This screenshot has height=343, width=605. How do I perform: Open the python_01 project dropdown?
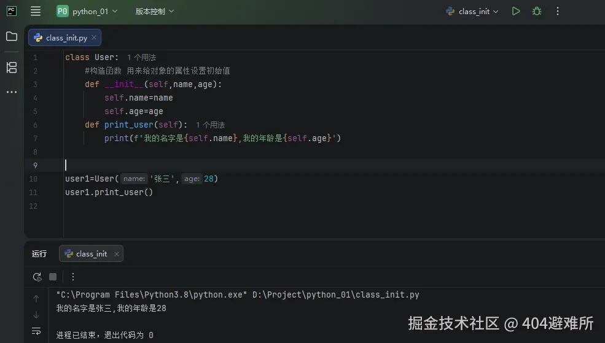pos(87,11)
